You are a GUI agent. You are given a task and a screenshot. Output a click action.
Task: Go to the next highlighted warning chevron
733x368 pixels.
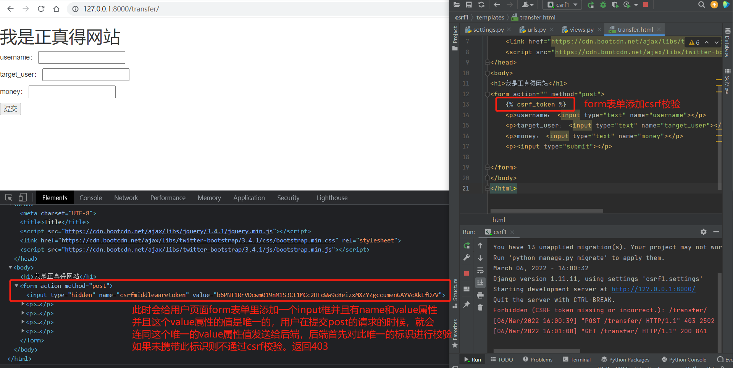pos(717,42)
